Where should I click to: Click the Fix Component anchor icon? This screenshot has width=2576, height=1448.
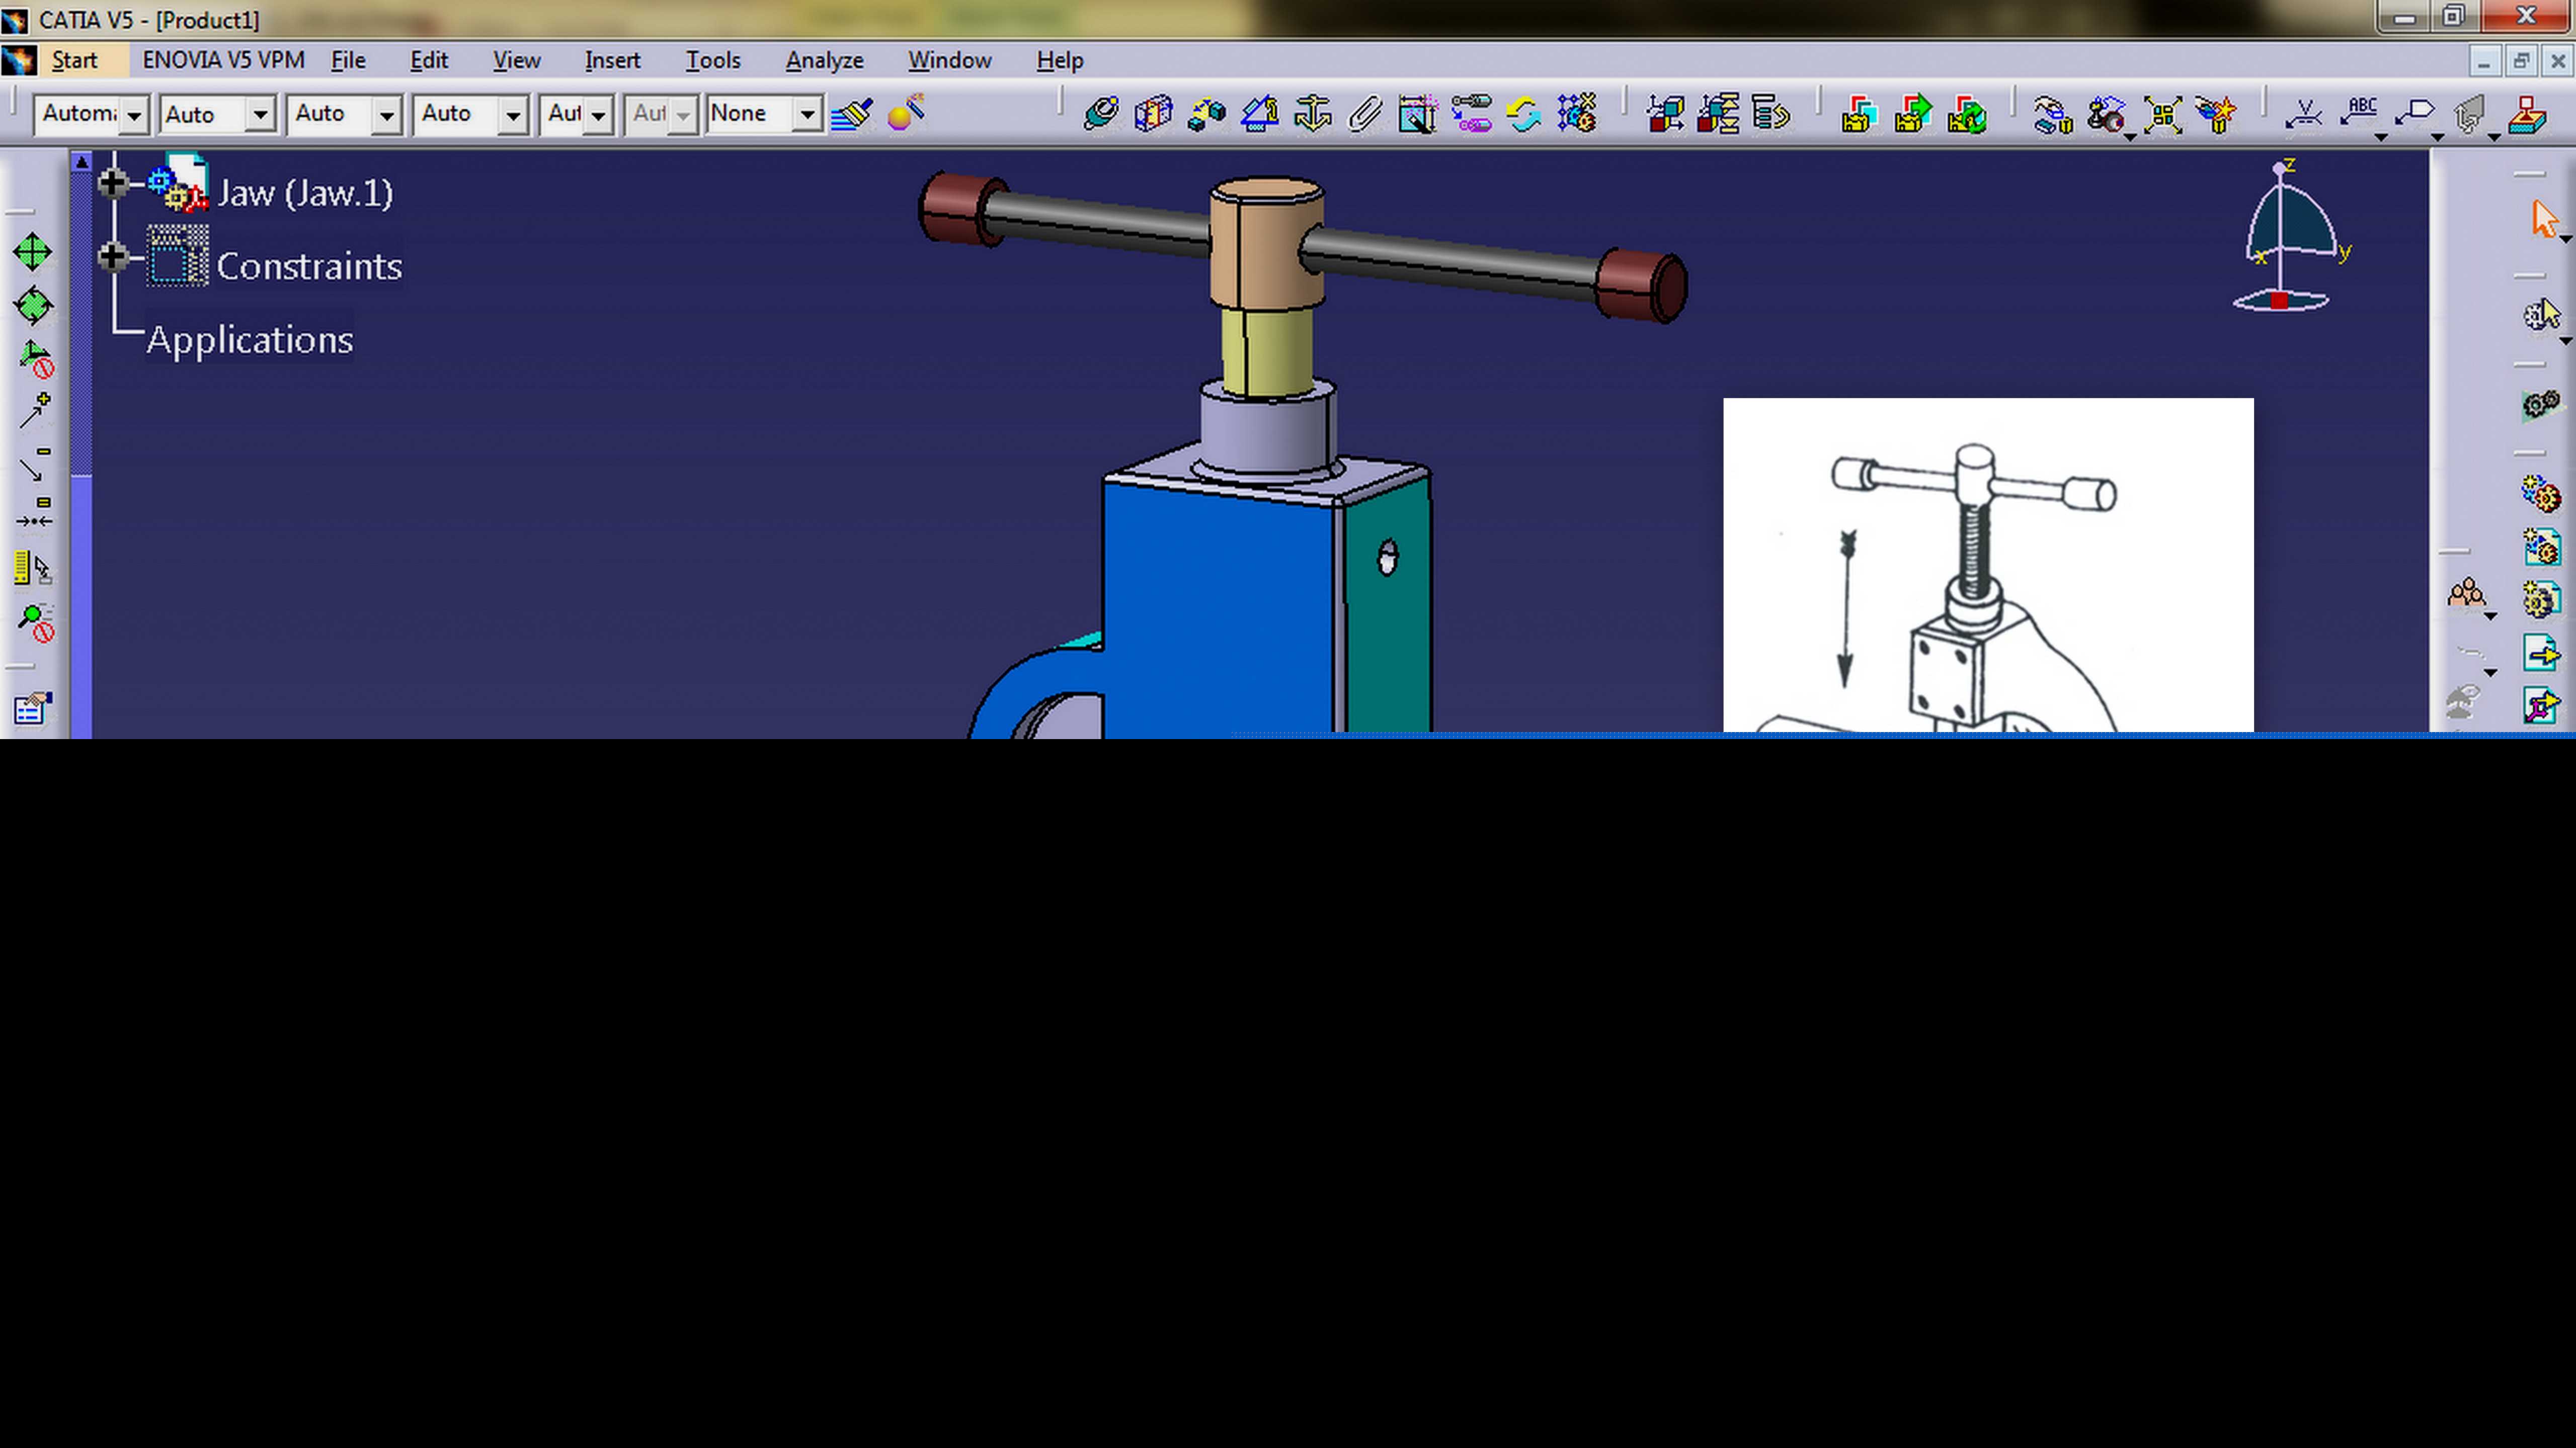[1312, 114]
